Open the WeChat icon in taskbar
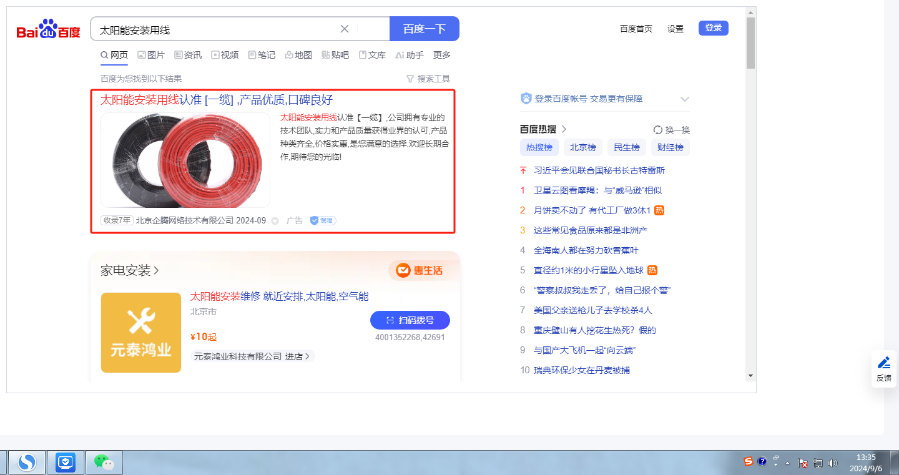This screenshot has width=899, height=475. click(104, 463)
